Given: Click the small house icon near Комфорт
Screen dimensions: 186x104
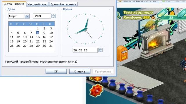Looking at the screenshot, I should click(x=153, y=18).
